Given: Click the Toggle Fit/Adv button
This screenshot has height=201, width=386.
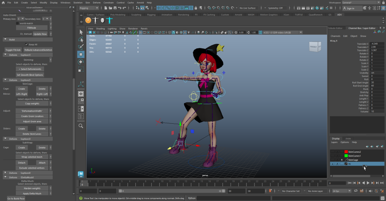Looking at the screenshot, I should (13, 50).
